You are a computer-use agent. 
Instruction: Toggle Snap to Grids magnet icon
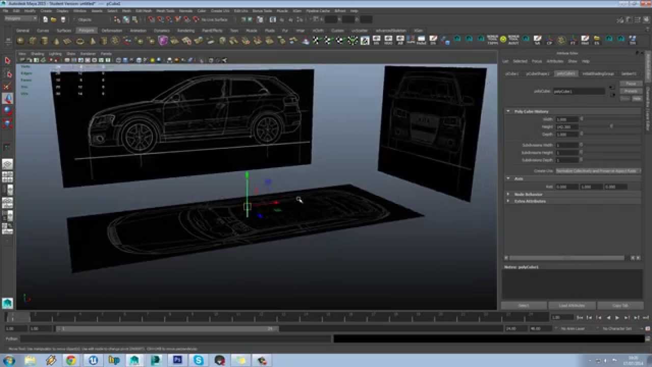pos(152,19)
